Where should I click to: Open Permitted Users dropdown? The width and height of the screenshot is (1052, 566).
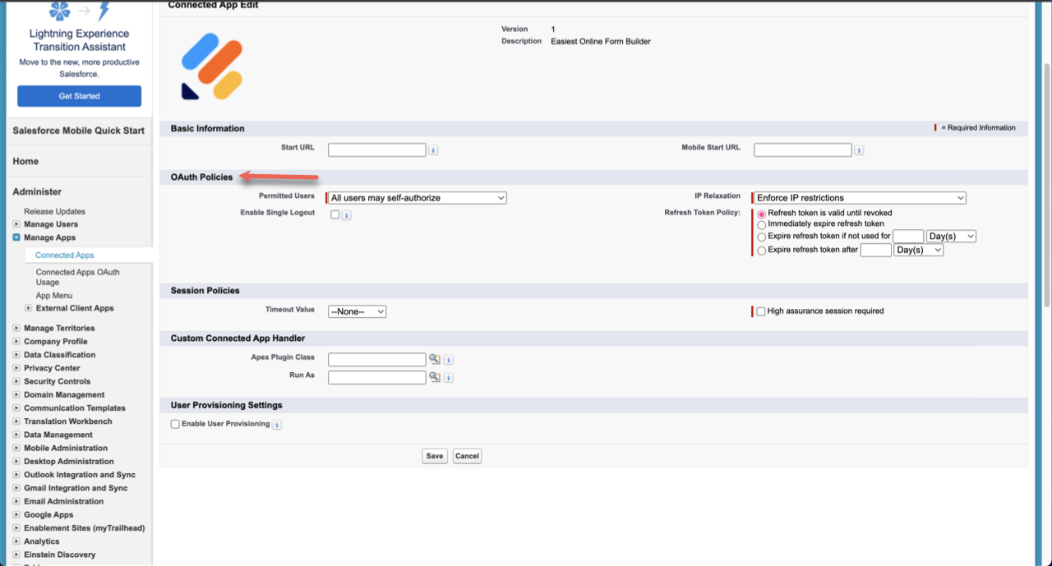(x=418, y=198)
